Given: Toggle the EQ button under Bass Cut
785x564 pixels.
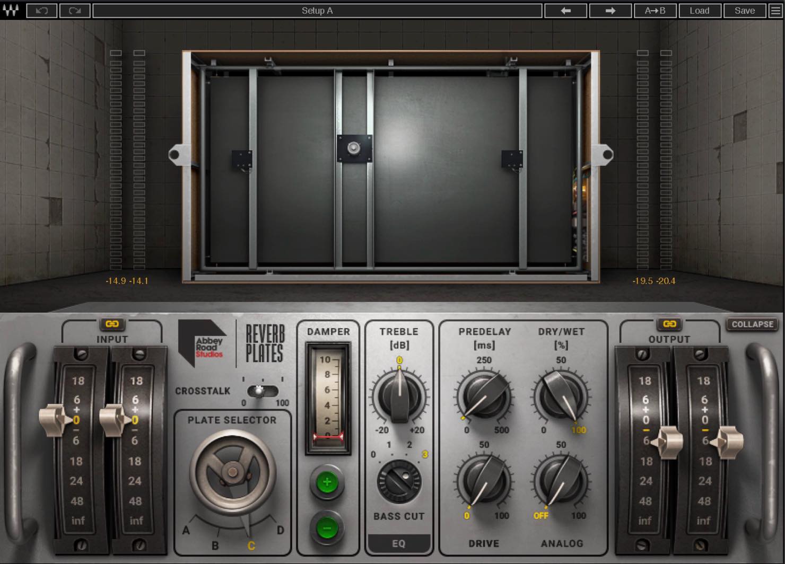Looking at the screenshot, I should [399, 543].
